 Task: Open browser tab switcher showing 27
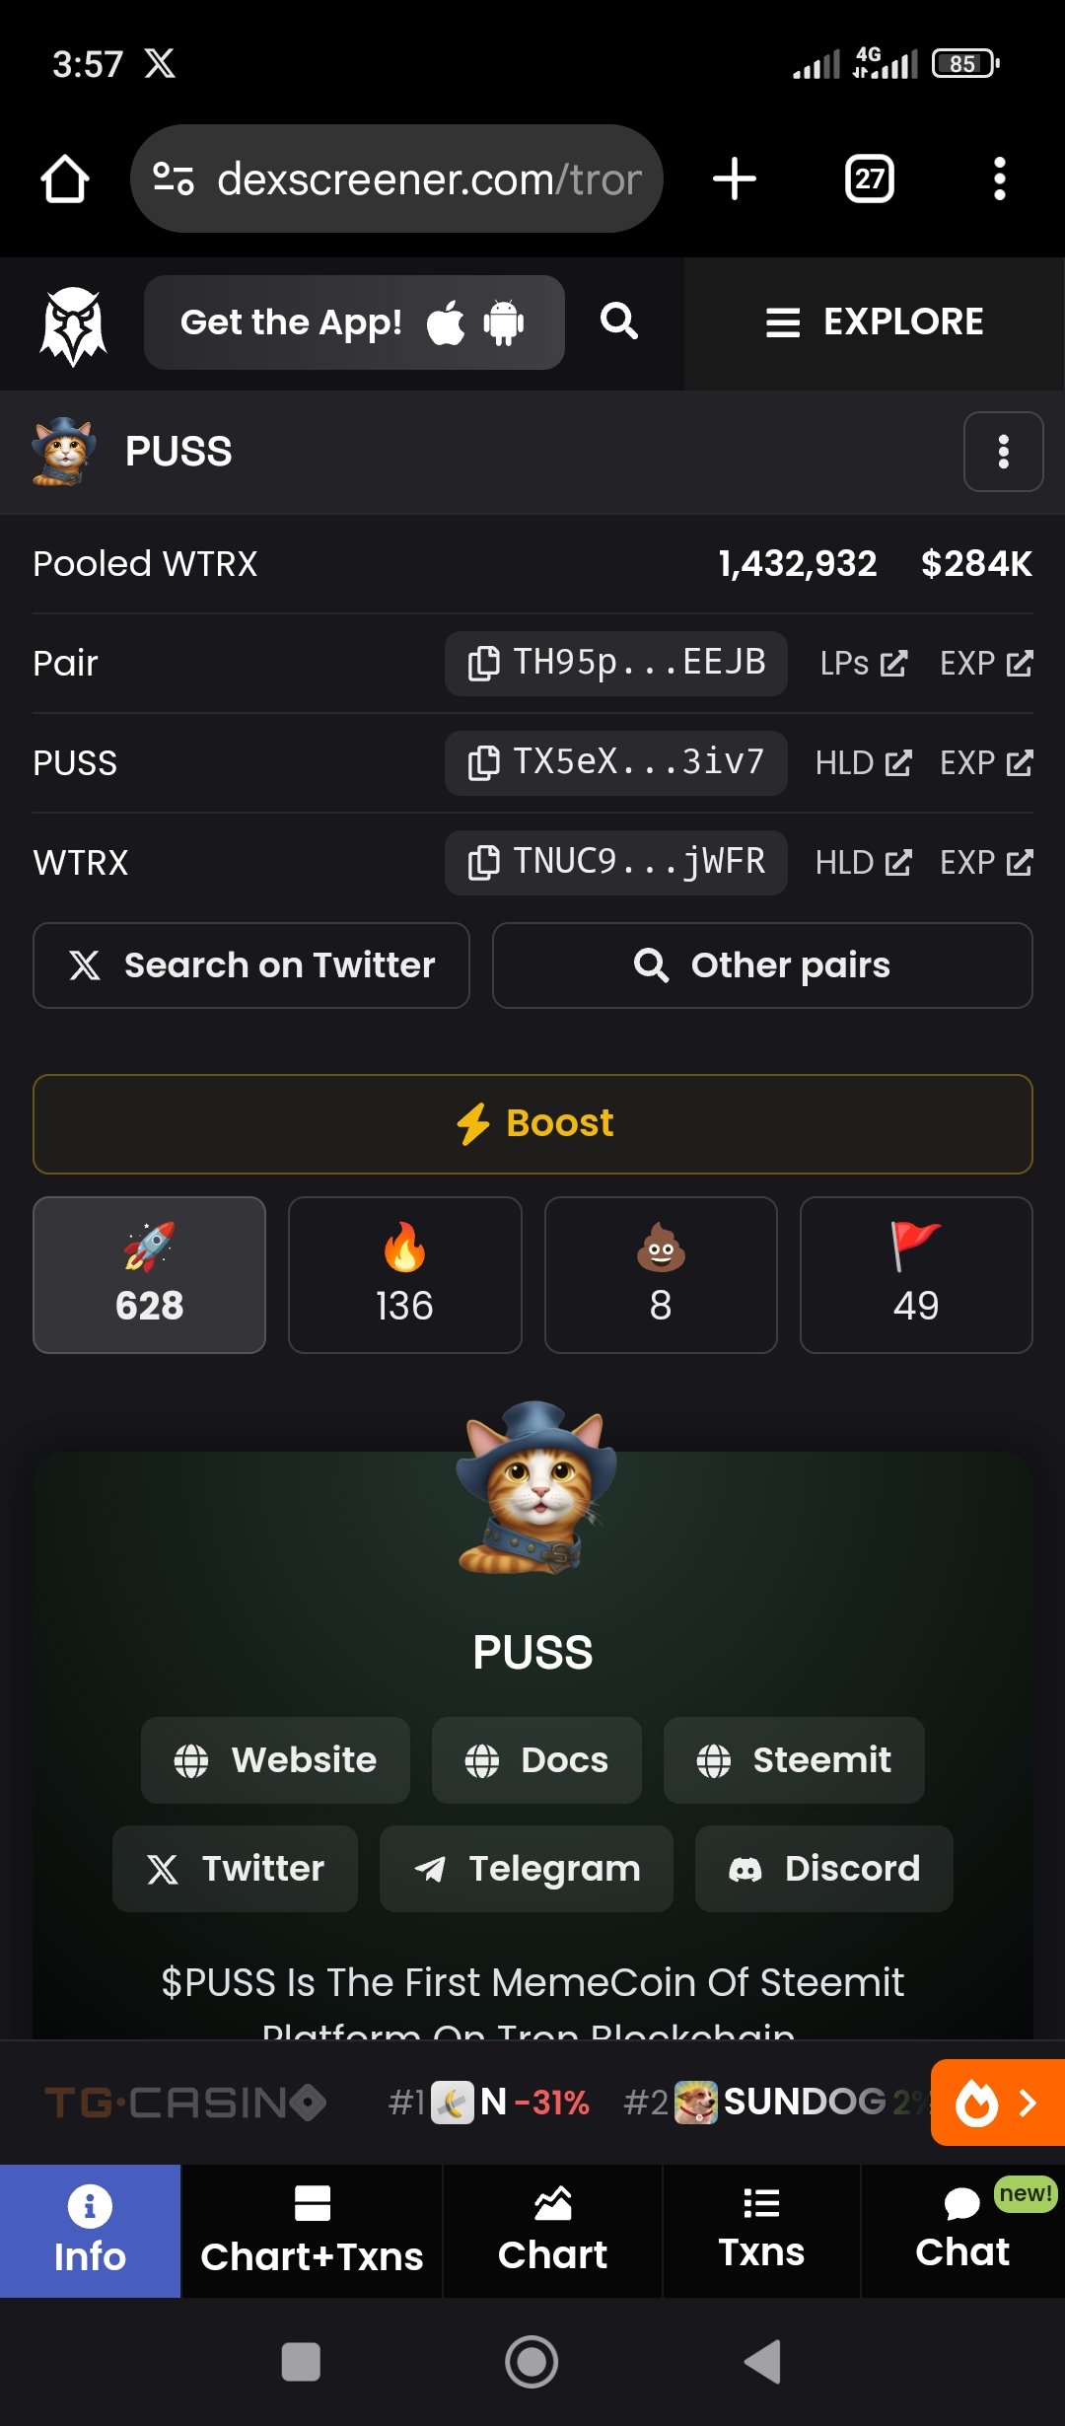tap(870, 178)
